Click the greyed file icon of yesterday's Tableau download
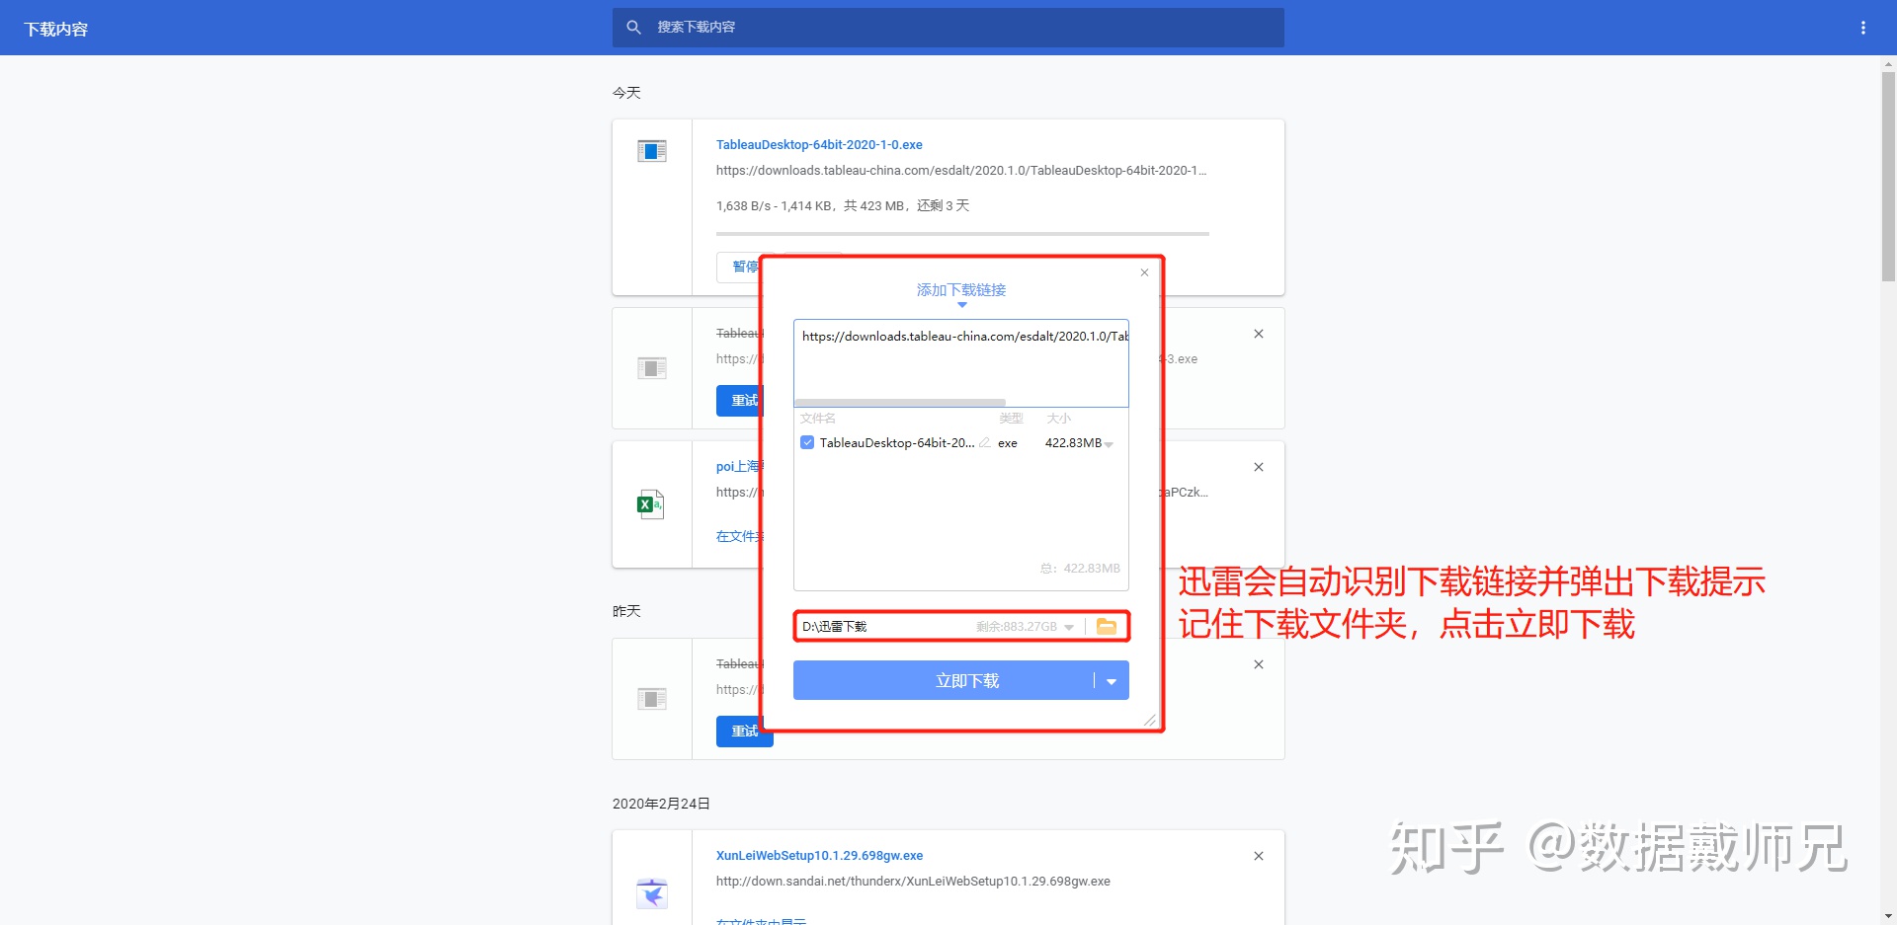Viewport: 1897px width, 925px height. coord(652,699)
